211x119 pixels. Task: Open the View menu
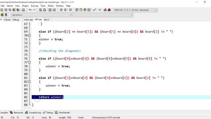point(17,6)
